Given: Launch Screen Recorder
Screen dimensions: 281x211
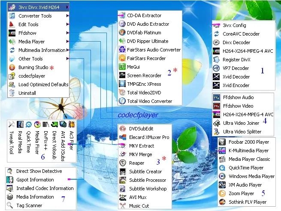Looking at the screenshot, I should pyautogui.click(x=150, y=75).
